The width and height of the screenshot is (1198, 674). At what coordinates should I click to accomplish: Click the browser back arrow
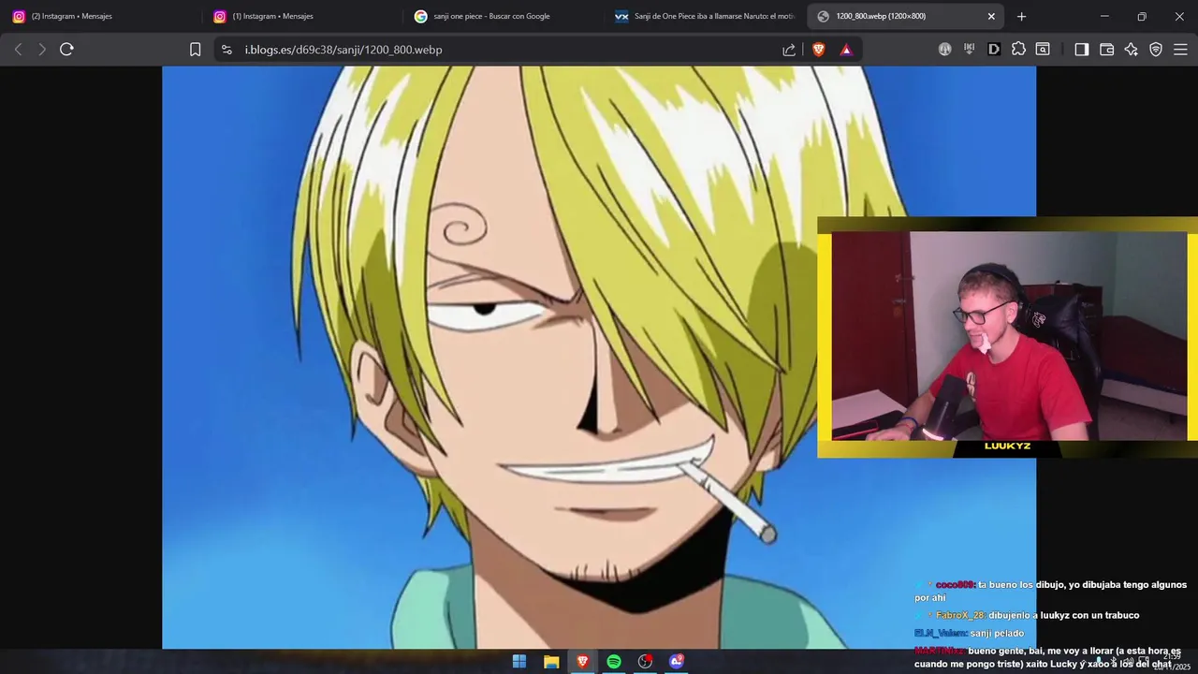(18, 50)
